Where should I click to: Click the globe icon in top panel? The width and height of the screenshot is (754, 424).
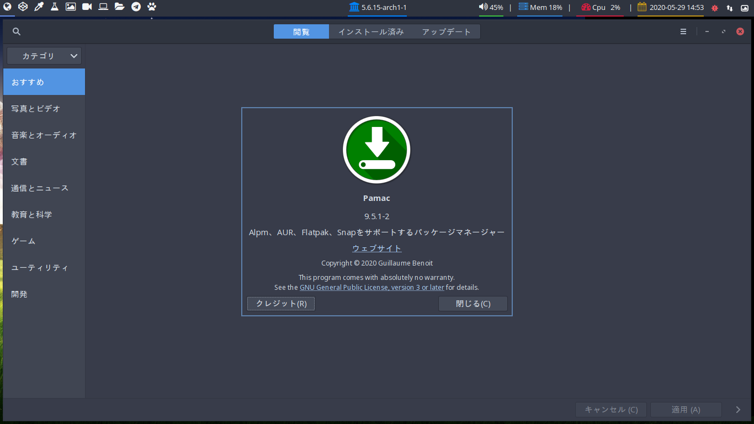[8, 7]
